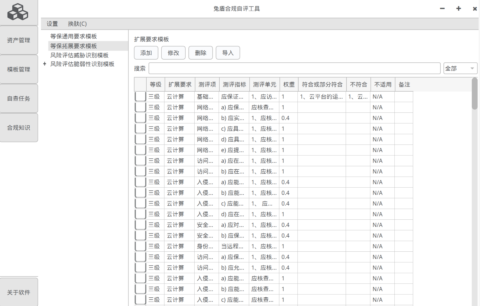Click inside the 搜索 input field

(294, 68)
